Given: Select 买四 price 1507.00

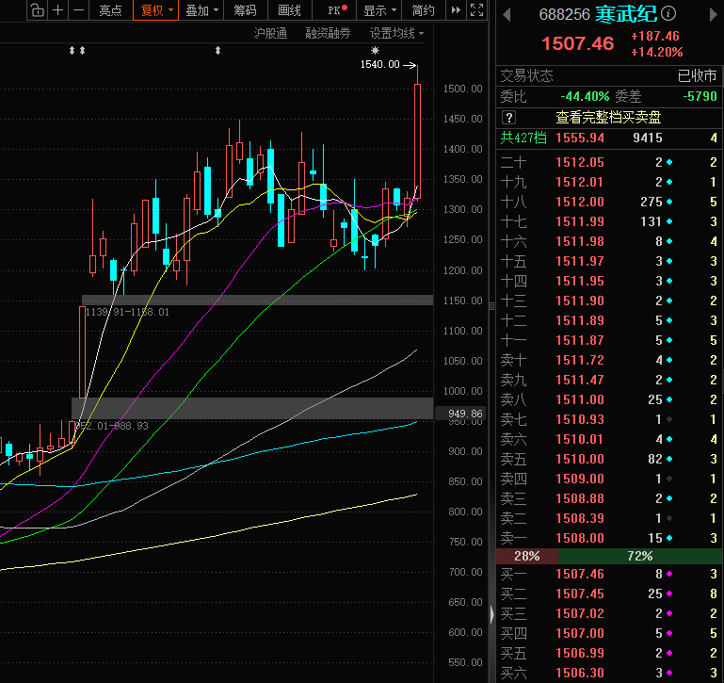Looking at the screenshot, I should point(579,634).
